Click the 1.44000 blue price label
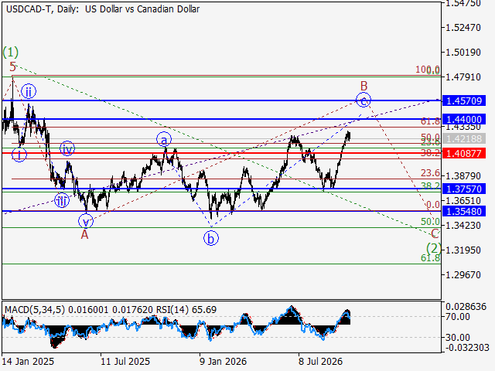This screenshot has width=495, height=371. pos(464,120)
